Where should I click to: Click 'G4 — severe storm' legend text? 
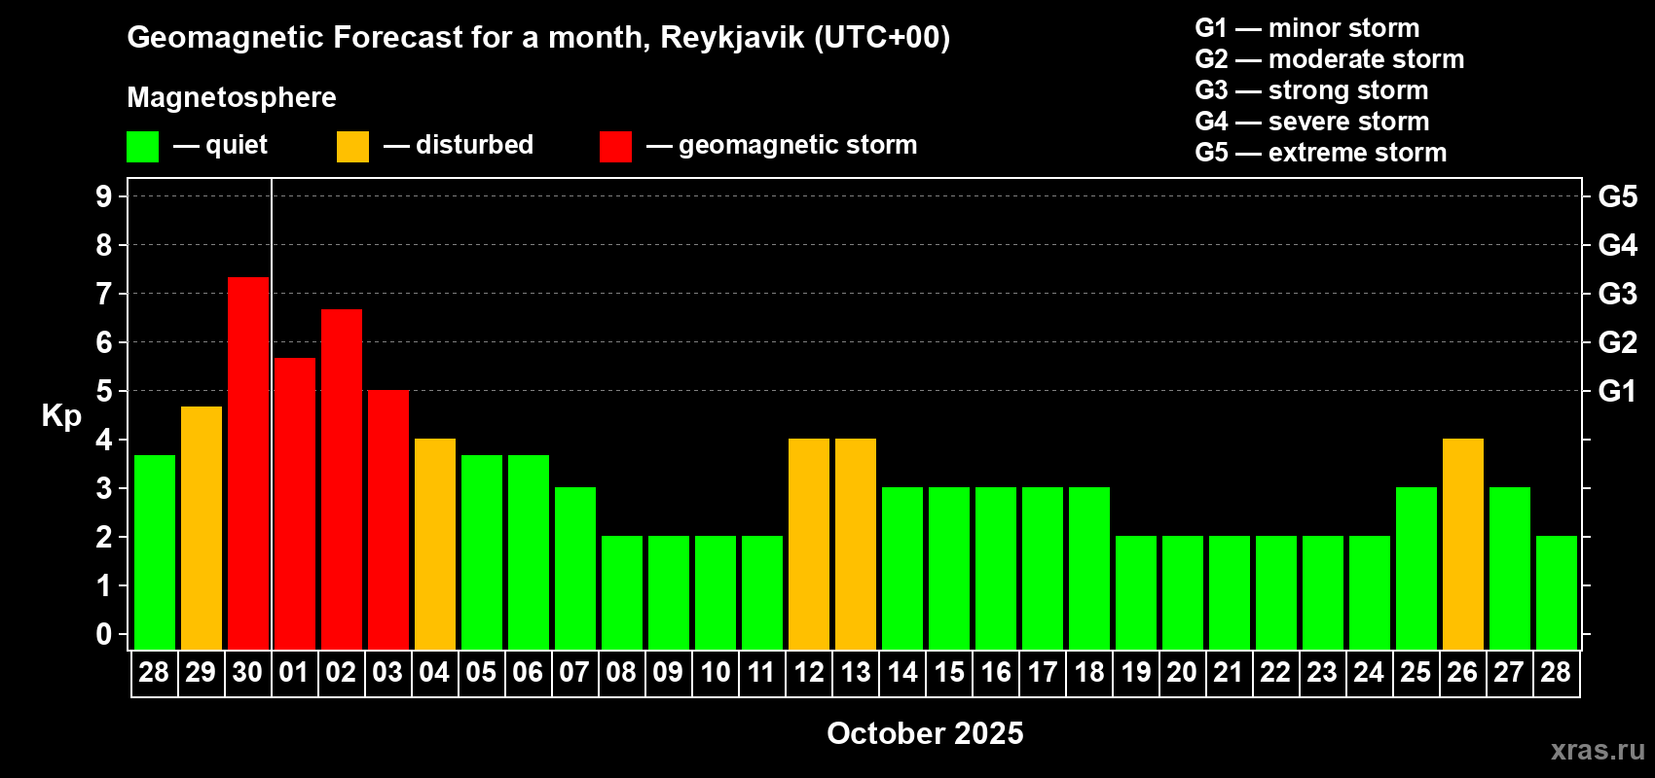(x=1312, y=122)
